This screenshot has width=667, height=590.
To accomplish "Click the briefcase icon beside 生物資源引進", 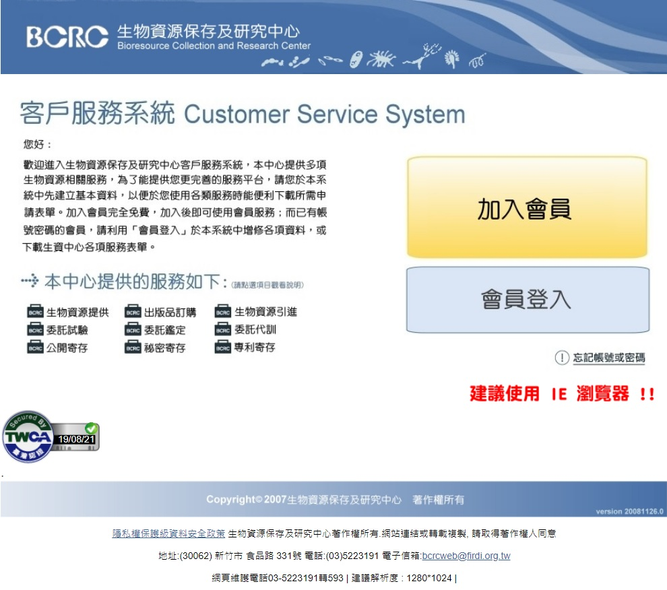I will coord(222,311).
